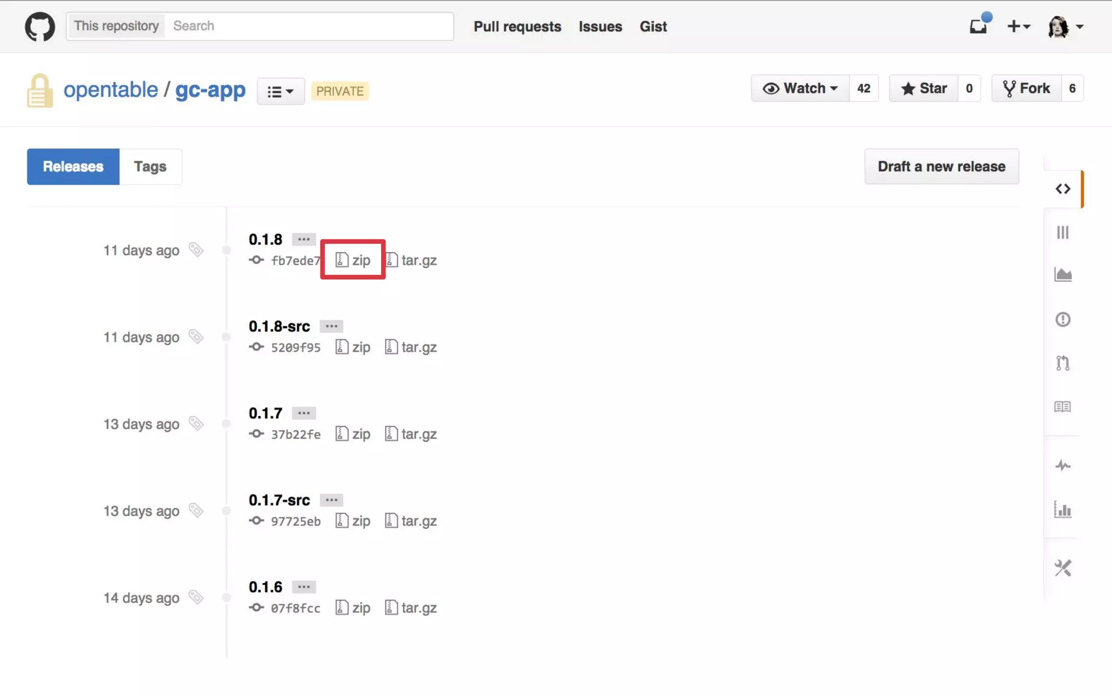Expand the 0.1.7-src ellipsis details
Image resolution: width=1112 pixels, height=695 pixels.
click(x=331, y=500)
